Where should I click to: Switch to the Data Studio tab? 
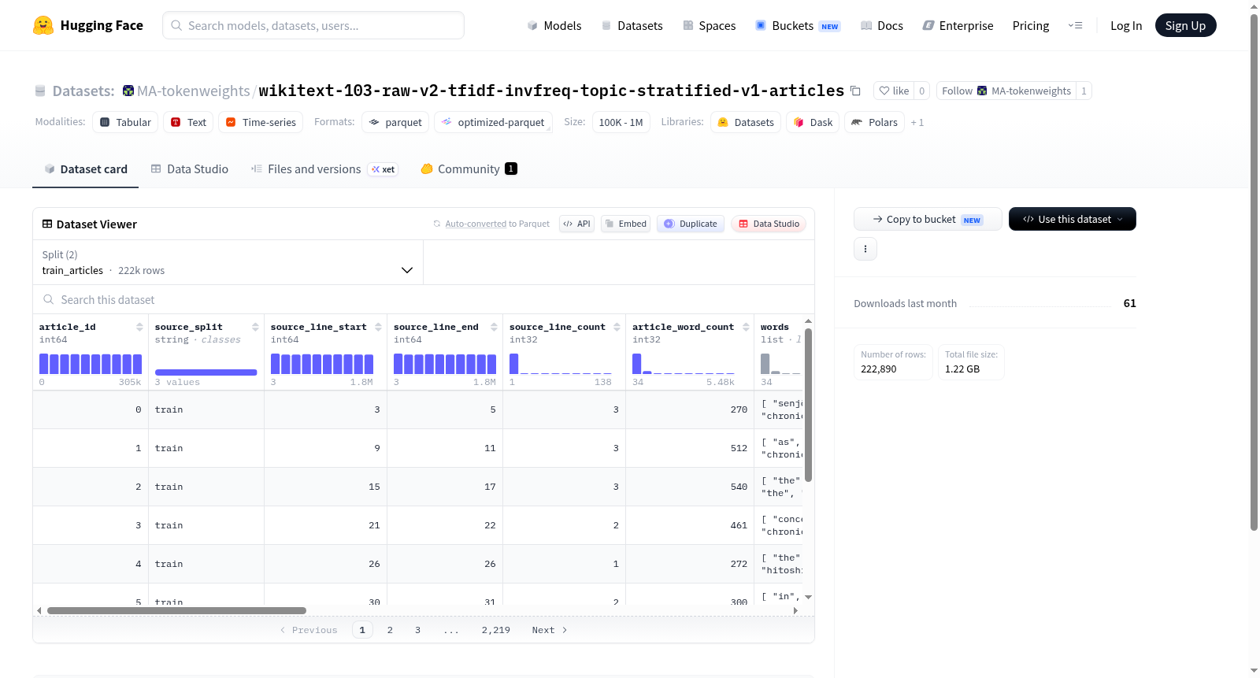point(190,169)
